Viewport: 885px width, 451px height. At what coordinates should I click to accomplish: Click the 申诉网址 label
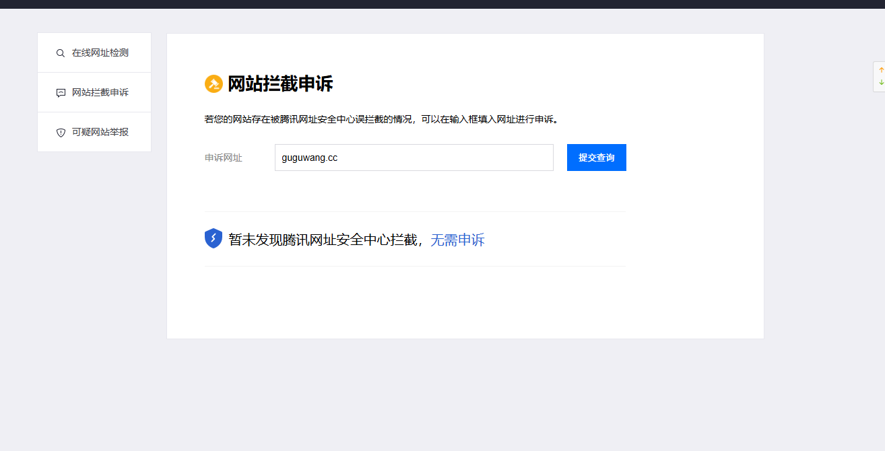coord(224,158)
